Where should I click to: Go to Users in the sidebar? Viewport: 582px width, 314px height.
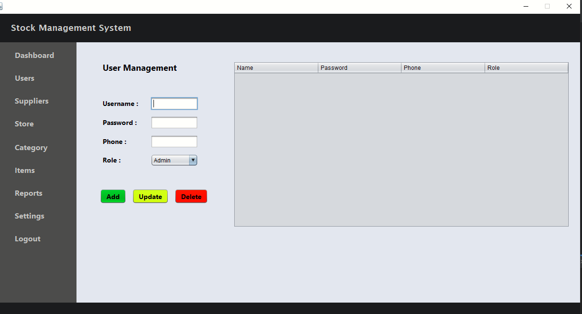[24, 78]
